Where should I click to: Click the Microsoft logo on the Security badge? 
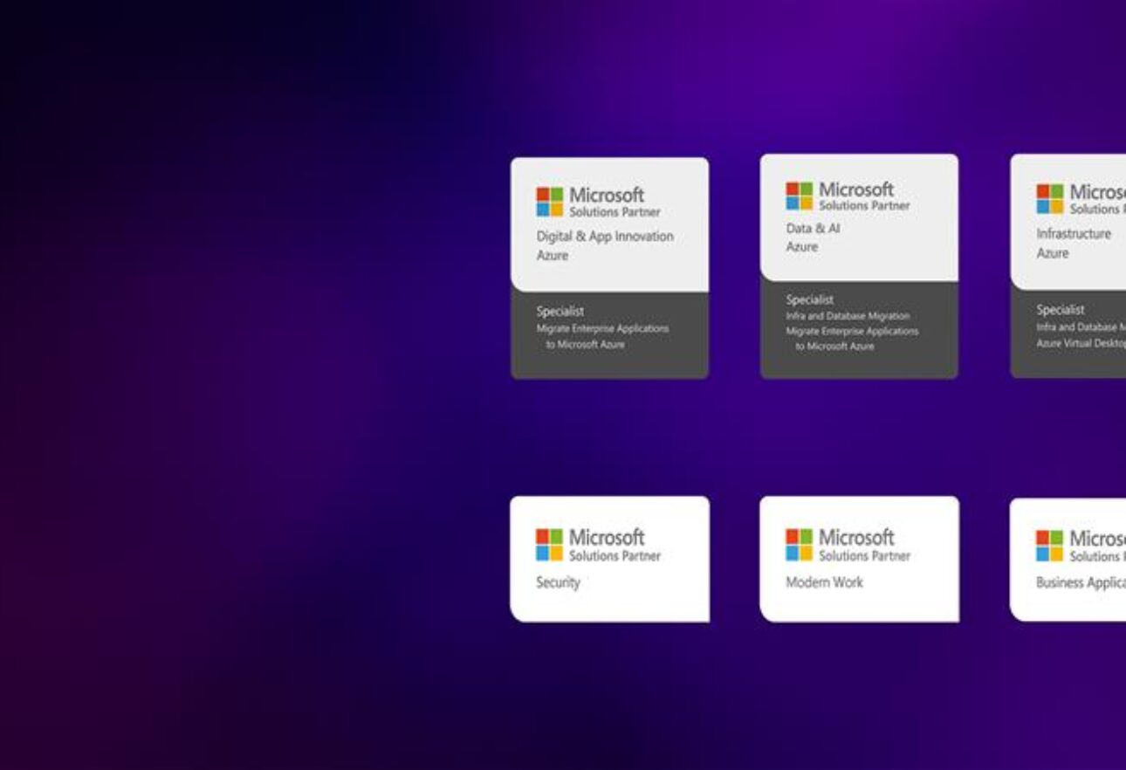(550, 545)
